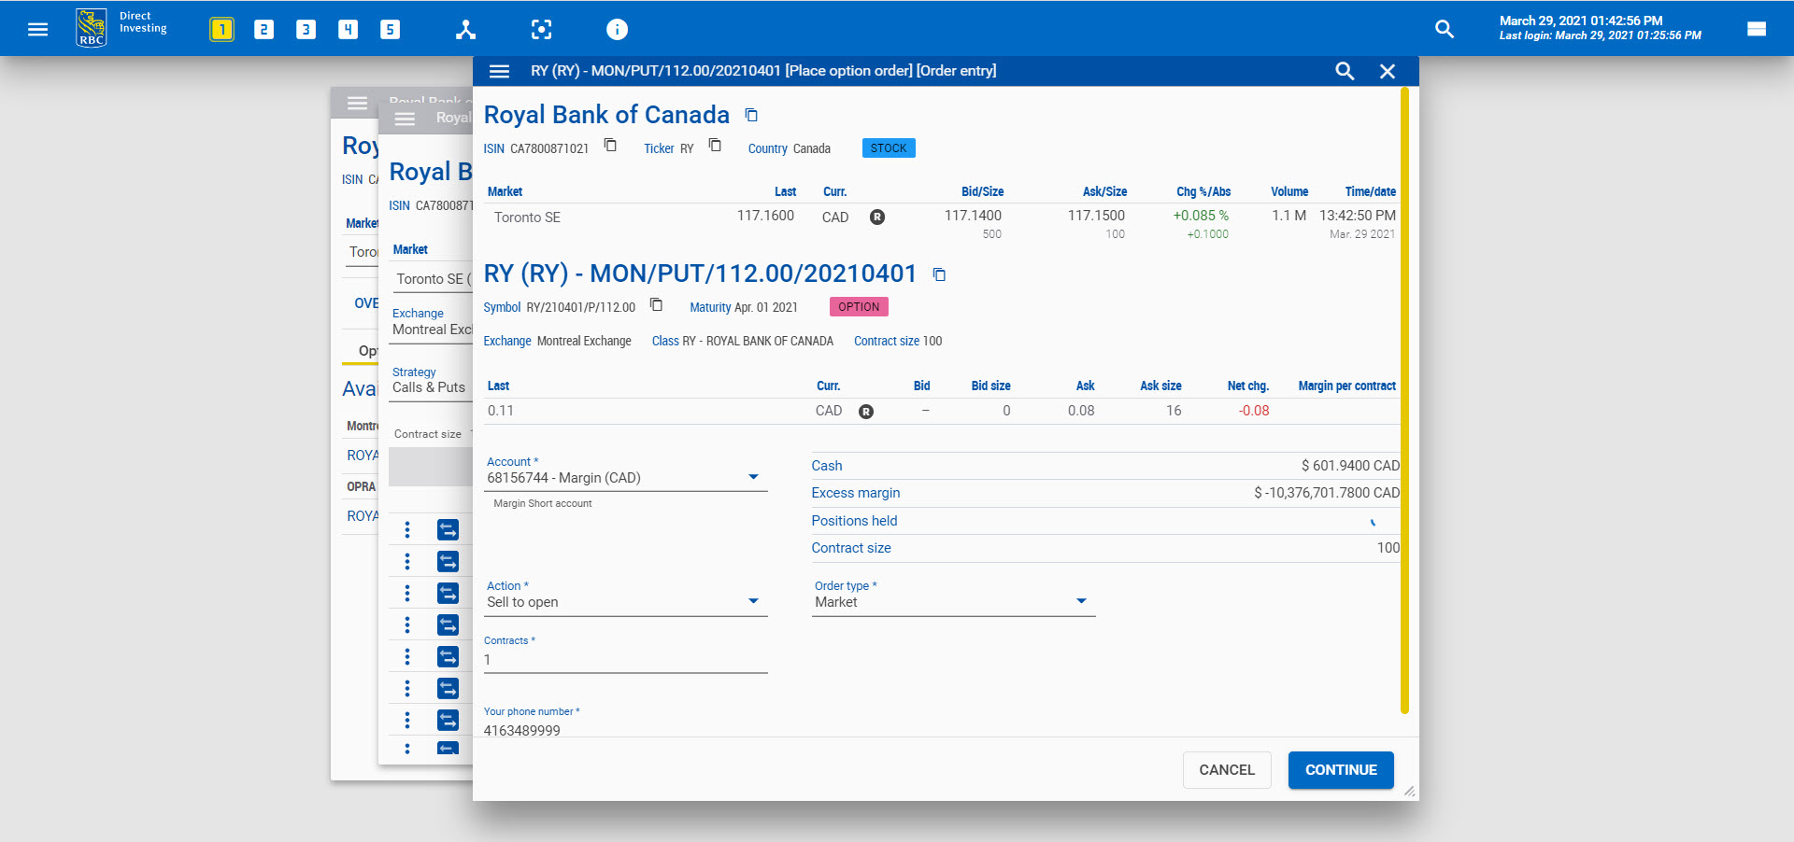
Task: Copy the option symbol RY/210401/P/112.00
Action: pos(656,305)
